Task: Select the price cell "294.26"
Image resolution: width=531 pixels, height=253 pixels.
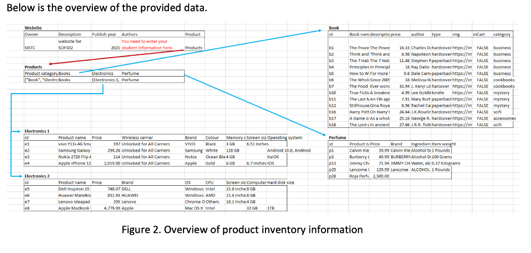Action: pos(113,151)
